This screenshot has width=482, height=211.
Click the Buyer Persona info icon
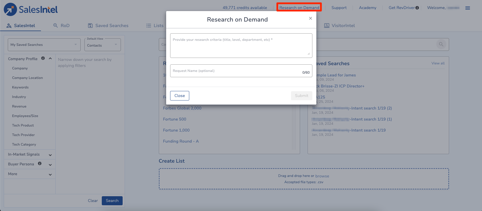pyautogui.click(x=40, y=163)
